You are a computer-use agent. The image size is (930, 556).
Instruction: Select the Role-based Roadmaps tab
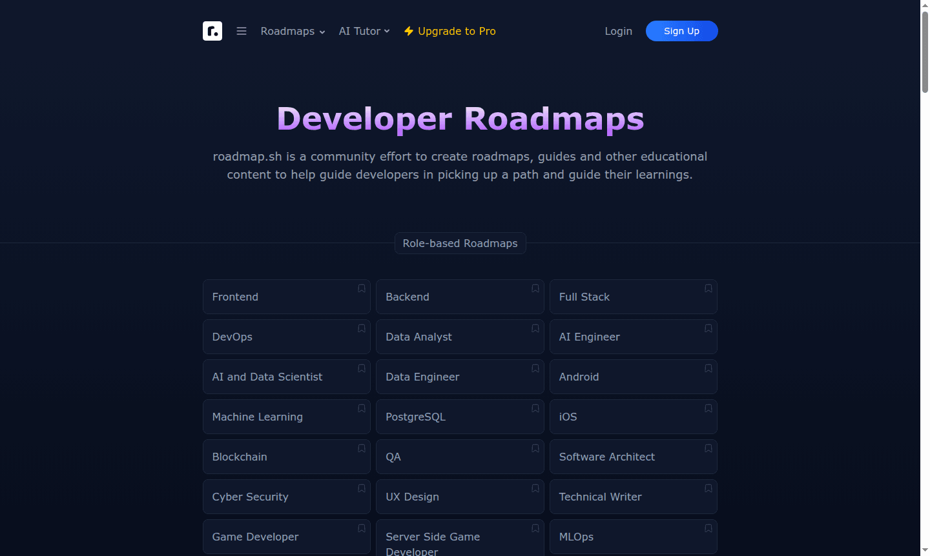[460, 243]
